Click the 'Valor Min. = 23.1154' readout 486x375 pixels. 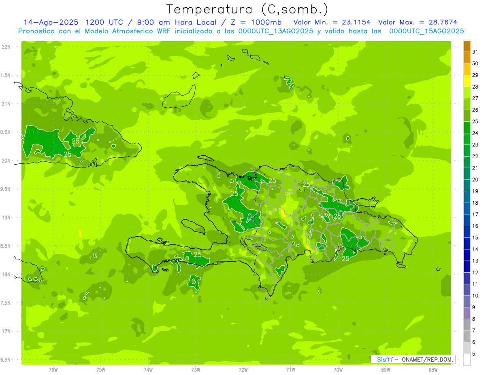click(x=332, y=22)
